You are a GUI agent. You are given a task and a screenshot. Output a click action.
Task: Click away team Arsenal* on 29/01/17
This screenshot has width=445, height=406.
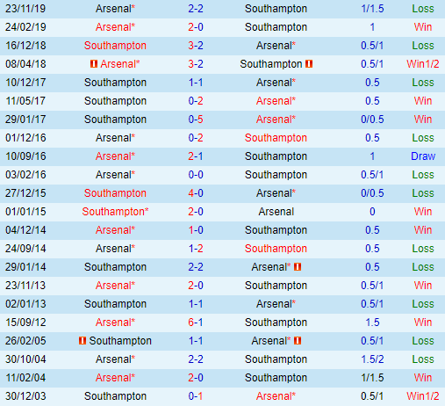[x=276, y=120]
